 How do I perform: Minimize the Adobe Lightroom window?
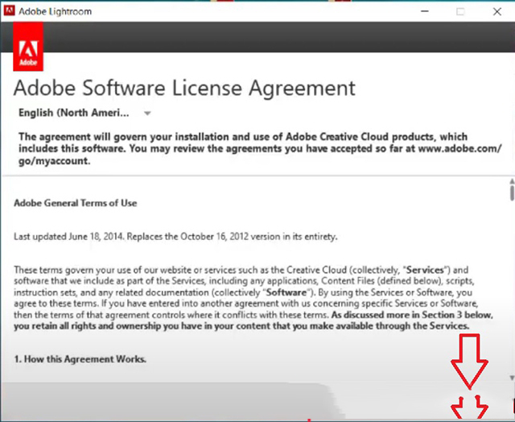pyautogui.click(x=425, y=11)
